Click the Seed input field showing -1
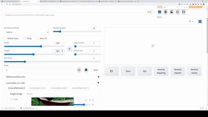Viewport: 208px width, 117px height. pyautogui.click(x=39, y=70)
